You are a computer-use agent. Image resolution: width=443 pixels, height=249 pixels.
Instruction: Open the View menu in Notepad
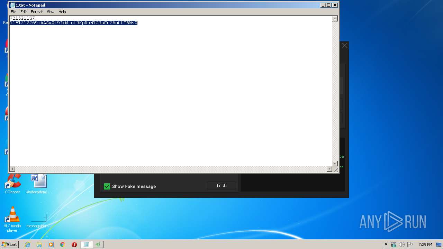pyautogui.click(x=51, y=12)
